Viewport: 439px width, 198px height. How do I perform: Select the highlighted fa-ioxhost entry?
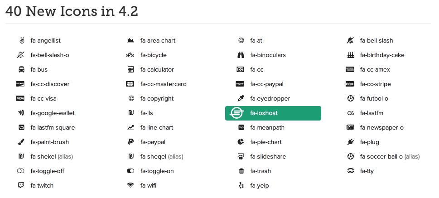coord(273,113)
